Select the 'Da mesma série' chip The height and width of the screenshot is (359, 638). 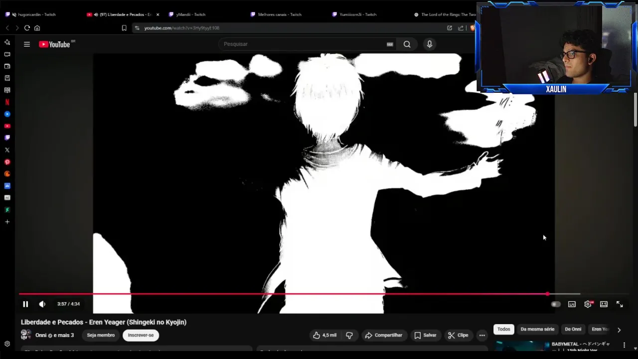pos(537,329)
